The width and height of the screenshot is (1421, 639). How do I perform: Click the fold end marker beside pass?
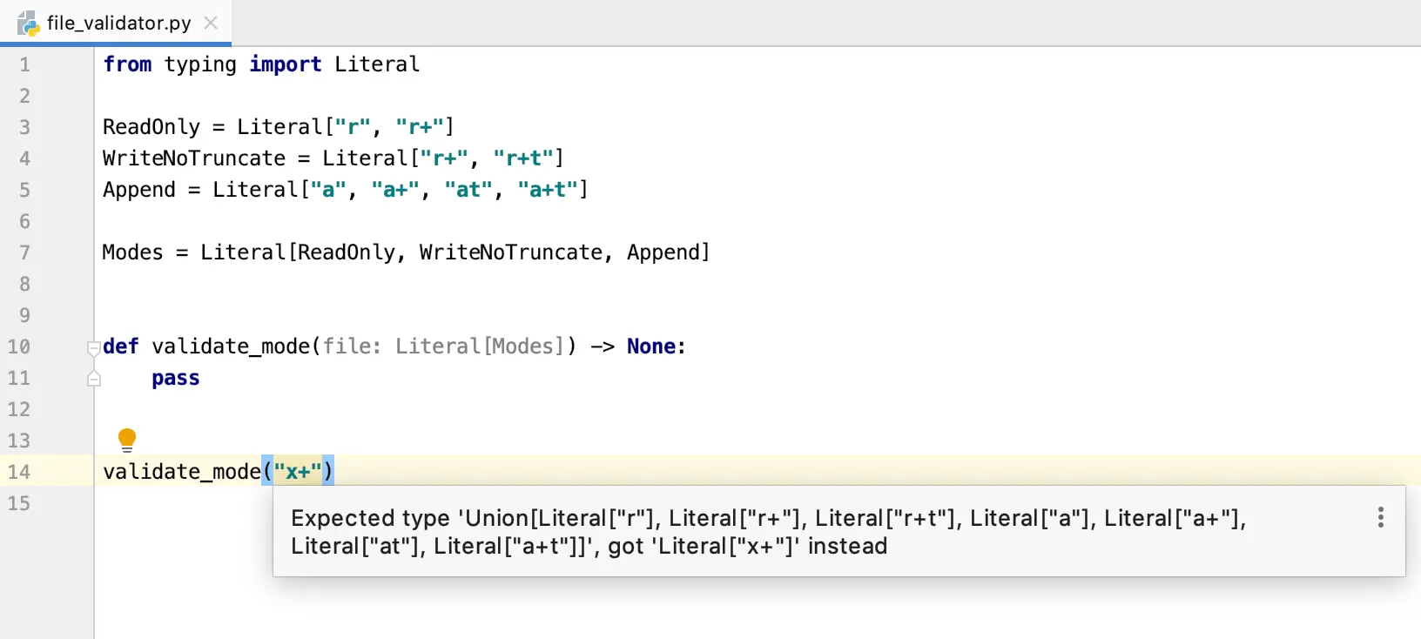pos(94,379)
